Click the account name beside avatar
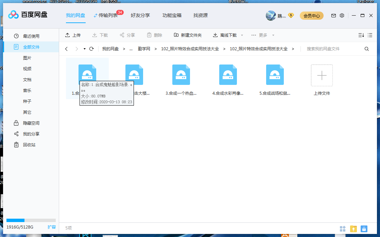 pos(282,16)
